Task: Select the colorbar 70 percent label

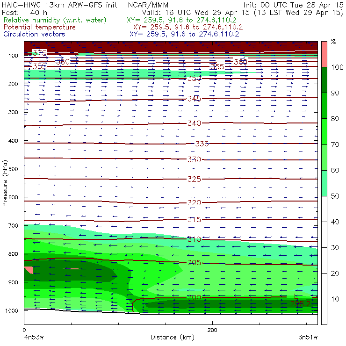Action: coord(335,144)
